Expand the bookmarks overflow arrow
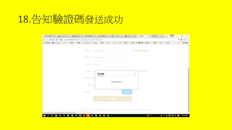Viewport: 232px width, 130px height. [178, 43]
